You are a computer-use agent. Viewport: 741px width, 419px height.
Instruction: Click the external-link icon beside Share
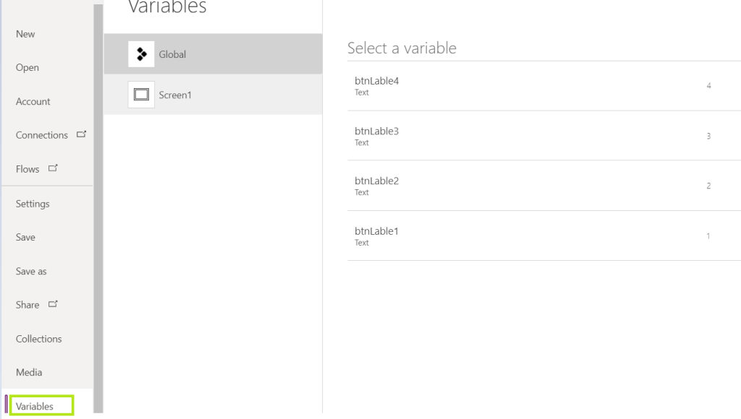(x=52, y=304)
